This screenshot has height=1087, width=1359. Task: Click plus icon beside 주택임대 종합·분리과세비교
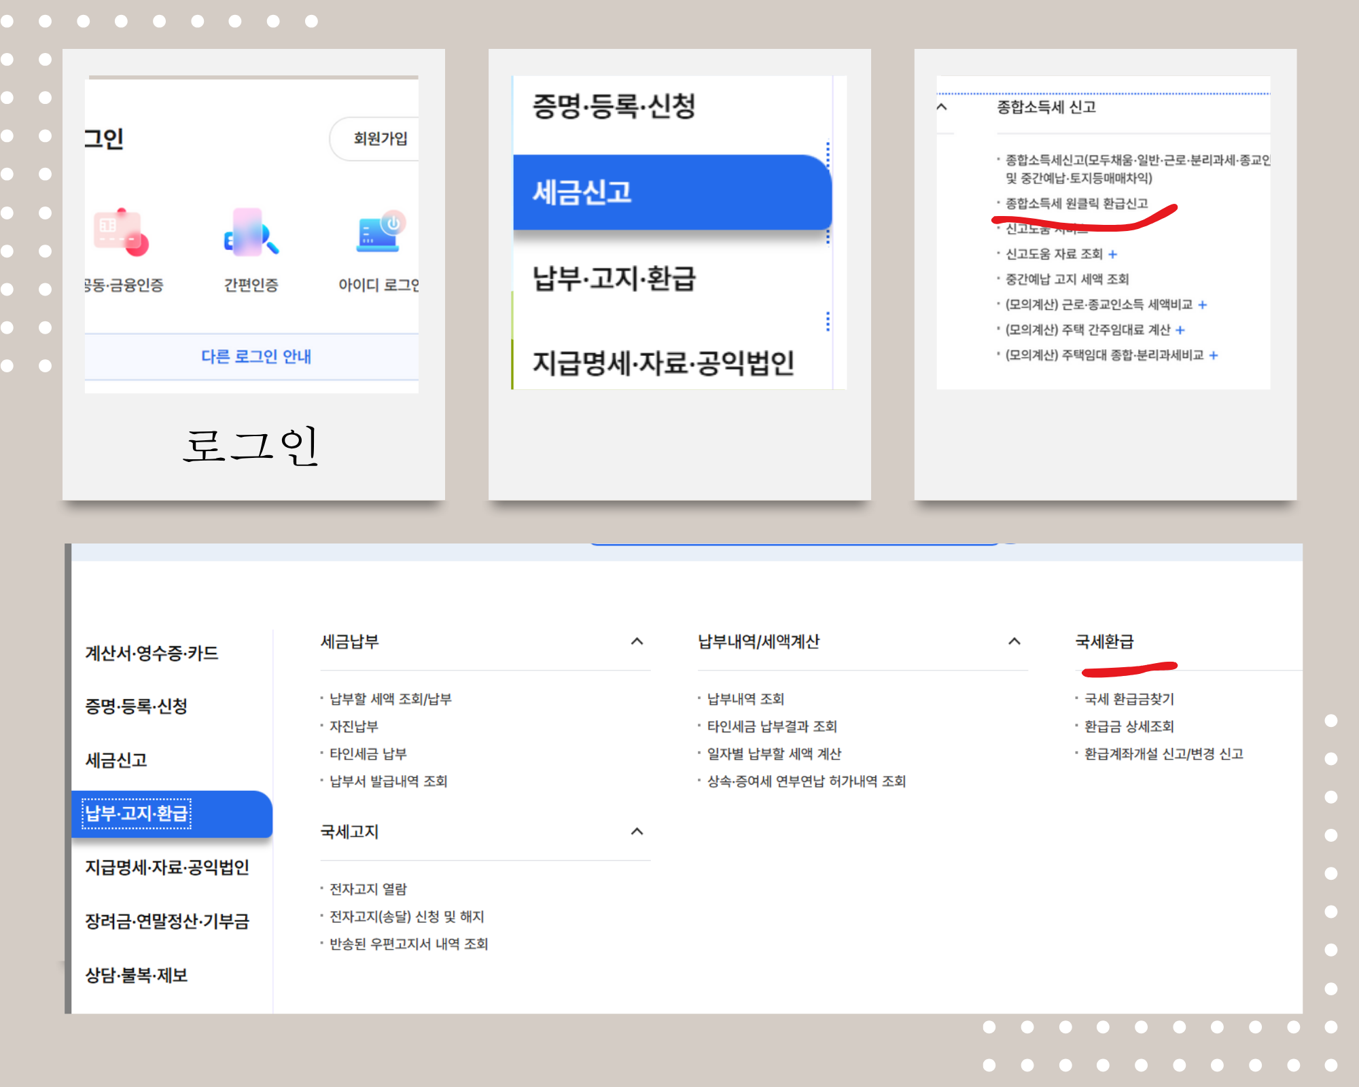tap(1214, 355)
